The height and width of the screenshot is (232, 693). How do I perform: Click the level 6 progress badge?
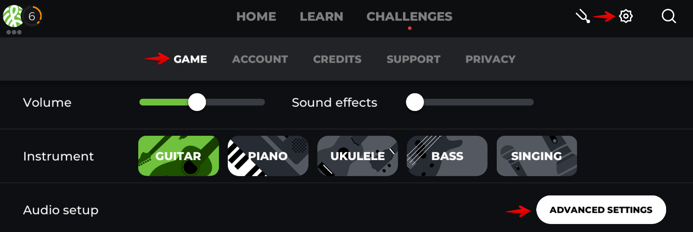32,16
